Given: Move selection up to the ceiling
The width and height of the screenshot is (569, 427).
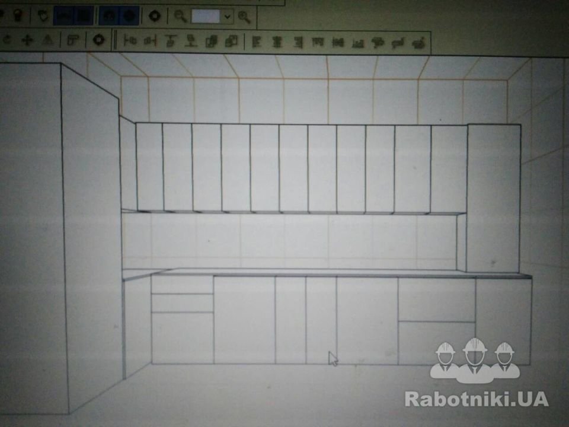Looking at the screenshot, I should click(170, 42).
